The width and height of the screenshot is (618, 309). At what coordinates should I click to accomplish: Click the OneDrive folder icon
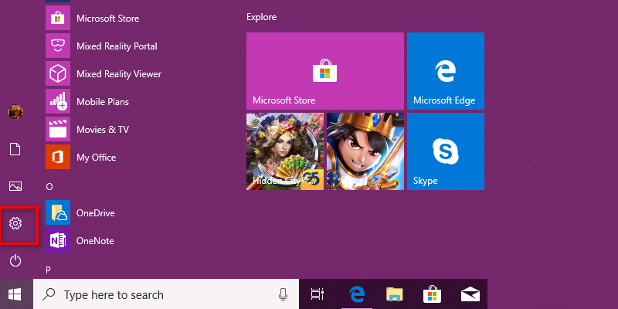pyautogui.click(x=58, y=212)
